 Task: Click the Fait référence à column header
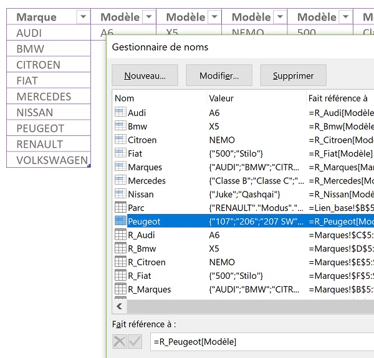point(340,98)
